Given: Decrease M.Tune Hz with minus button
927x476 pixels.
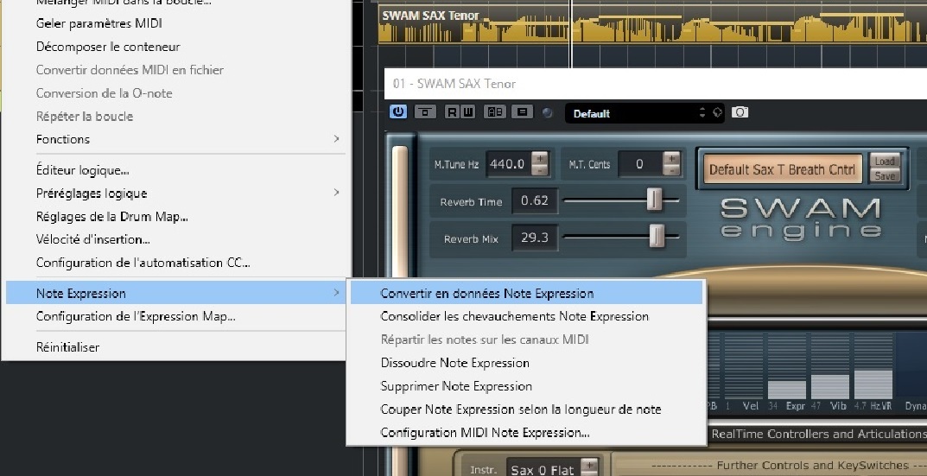Looking at the screenshot, I should [539, 170].
